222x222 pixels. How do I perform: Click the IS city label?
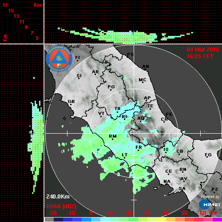click(x=166, y=150)
